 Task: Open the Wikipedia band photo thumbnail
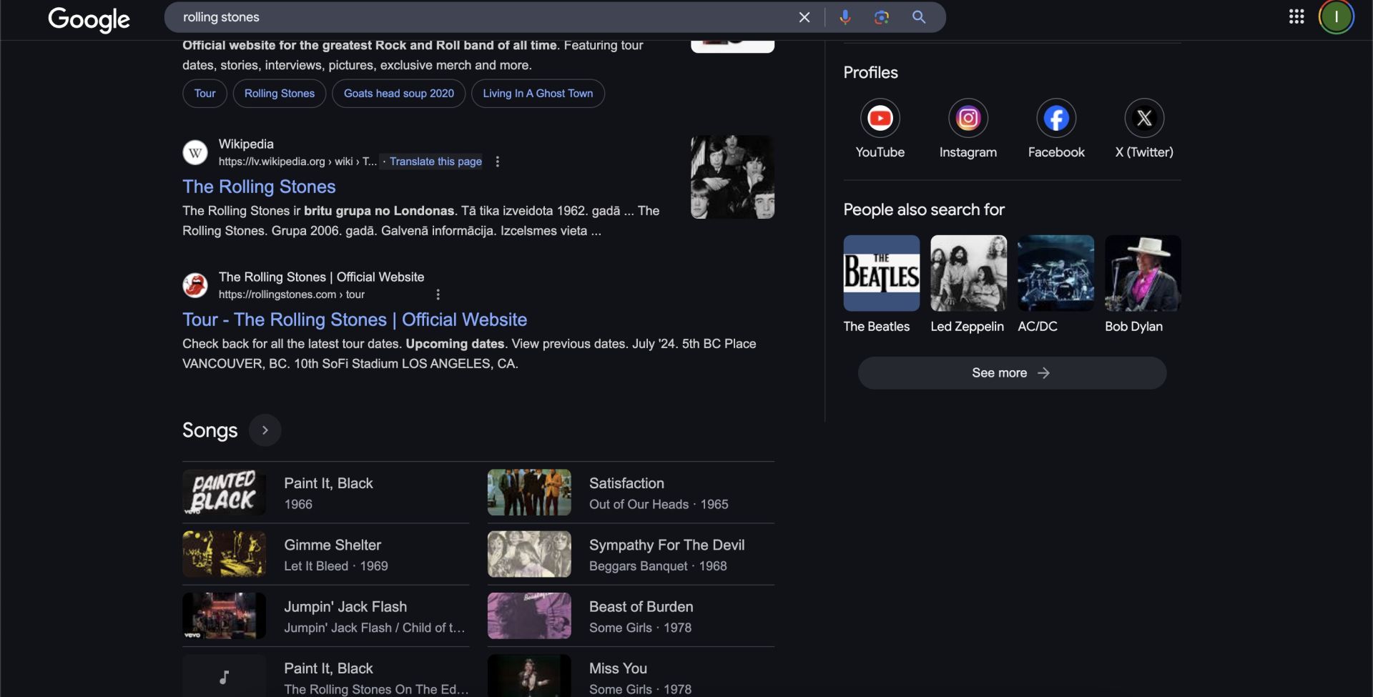[732, 177]
